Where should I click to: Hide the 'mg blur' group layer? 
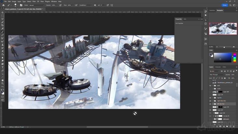[210, 98]
